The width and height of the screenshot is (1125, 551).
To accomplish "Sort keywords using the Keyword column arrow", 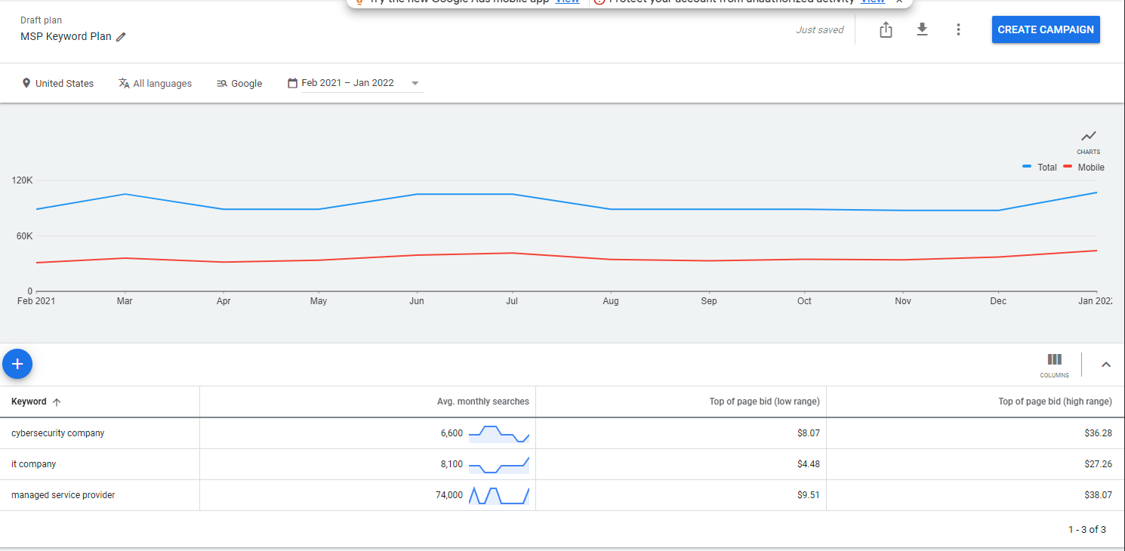I will pyautogui.click(x=57, y=402).
